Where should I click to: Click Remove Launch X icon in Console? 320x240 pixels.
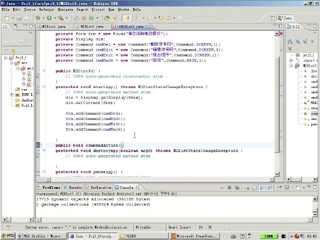click(229, 187)
